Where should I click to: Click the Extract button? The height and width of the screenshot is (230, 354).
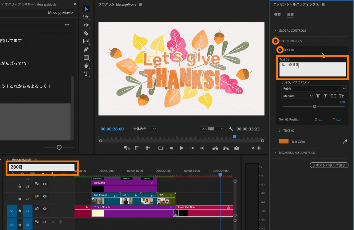(226, 148)
